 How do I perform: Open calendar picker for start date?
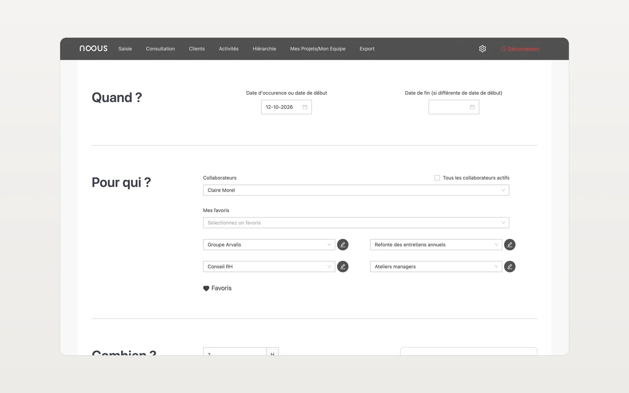[x=305, y=107]
